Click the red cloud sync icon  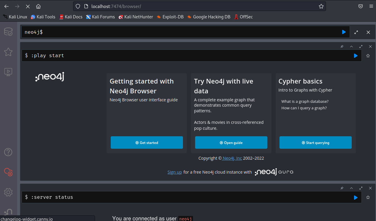coord(8,172)
